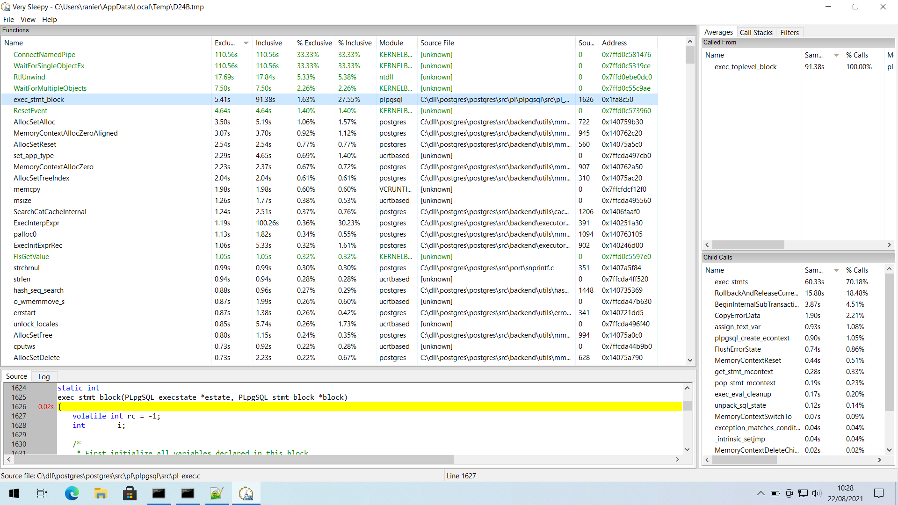This screenshot has width=898, height=505.
Task: Click the Windows Start button
Action: (14, 493)
